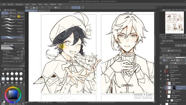Hide the COLOR folder with its eye icon
186x105 pixels.
161,79
